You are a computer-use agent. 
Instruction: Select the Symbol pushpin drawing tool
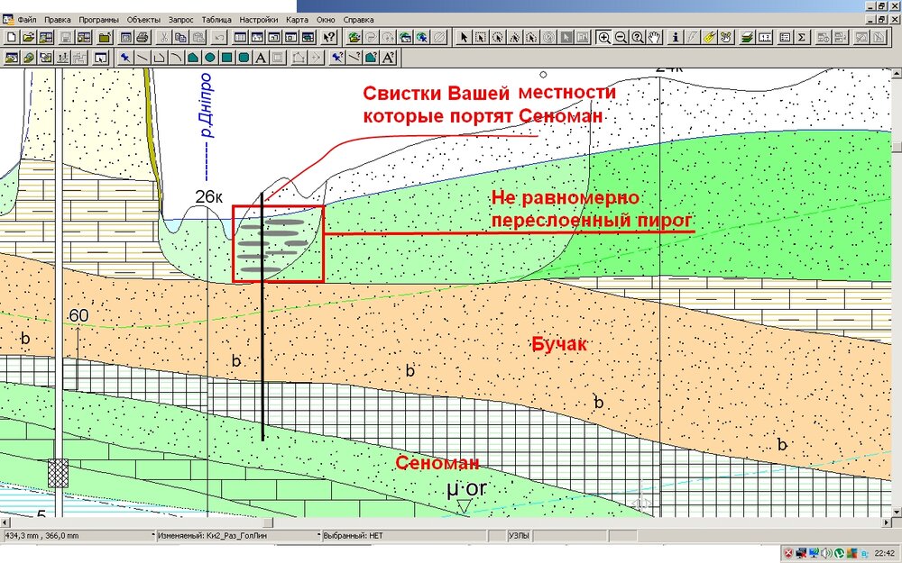point(125,58)
